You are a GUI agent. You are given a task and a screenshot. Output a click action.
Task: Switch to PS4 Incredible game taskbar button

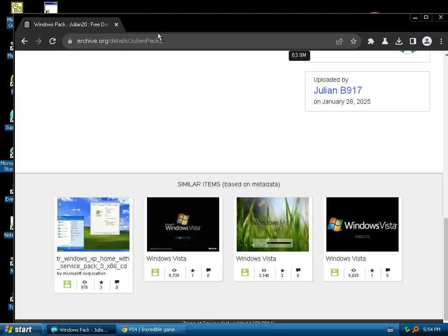(x=151, y=330)
